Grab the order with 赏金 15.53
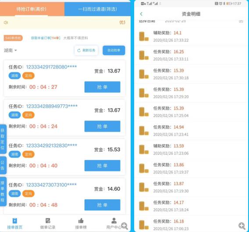 click(x=102, y=166)
